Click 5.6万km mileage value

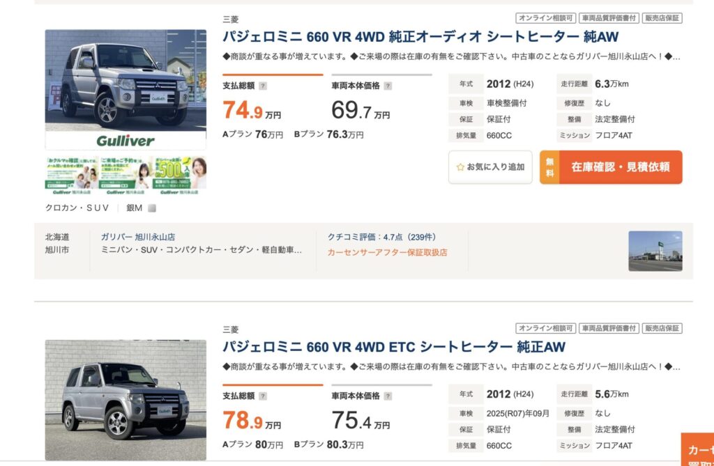tap(612, 394)
